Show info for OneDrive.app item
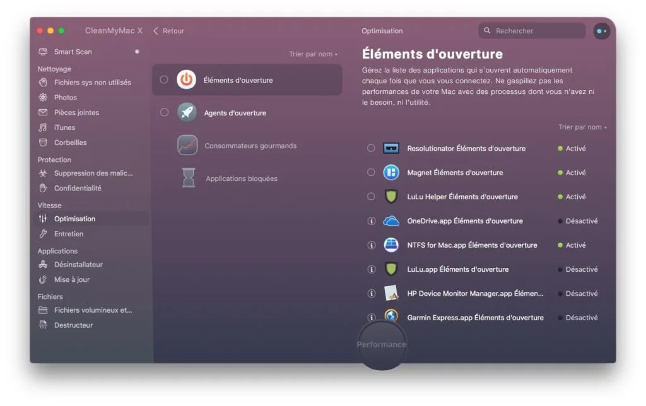This screenshot has height=406, width=646. pos(371,221)
